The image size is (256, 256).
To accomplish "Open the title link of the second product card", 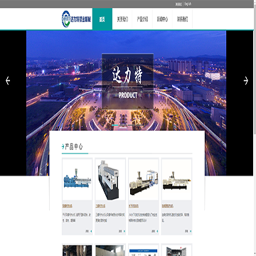I will tap(100, 206).
